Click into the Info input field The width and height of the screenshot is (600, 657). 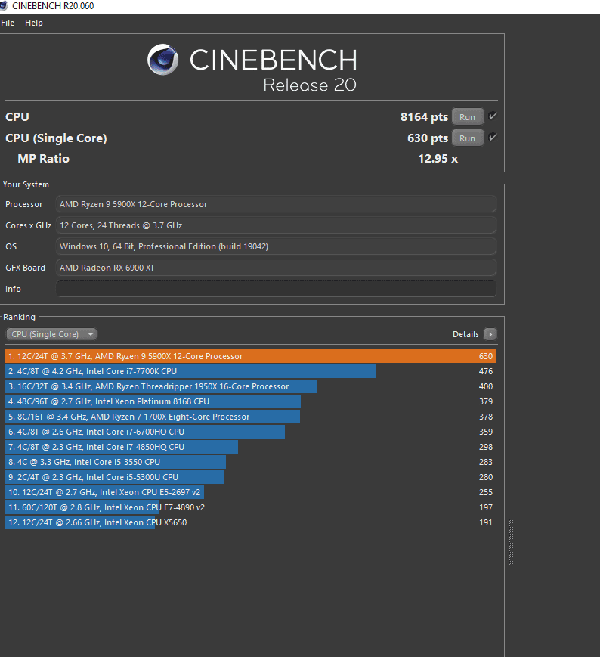[276, 289]
